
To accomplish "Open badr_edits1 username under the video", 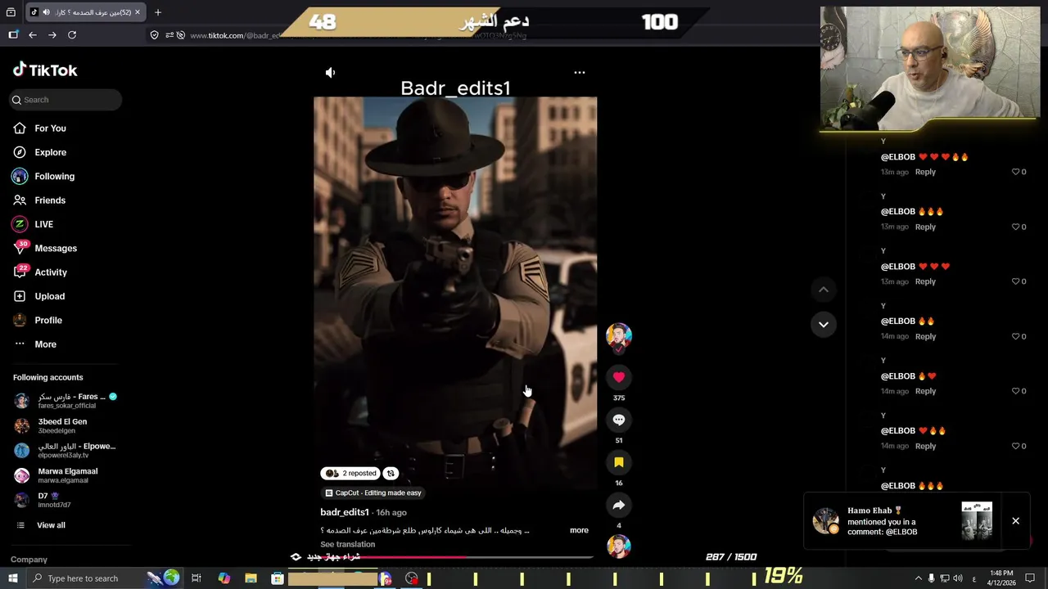I will (x=345, y=512).
